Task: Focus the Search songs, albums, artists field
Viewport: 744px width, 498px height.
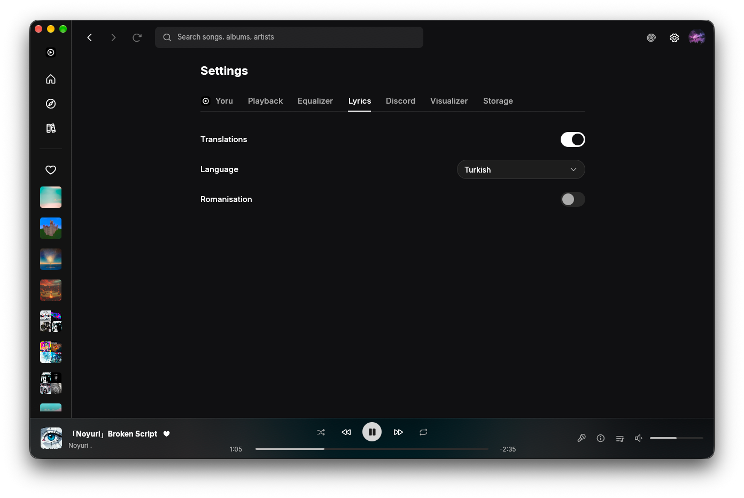Action: click(289, 37)
